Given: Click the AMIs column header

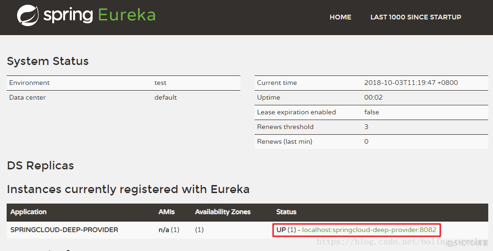Looking at the screenshot, I should click(x=167, y=212).
